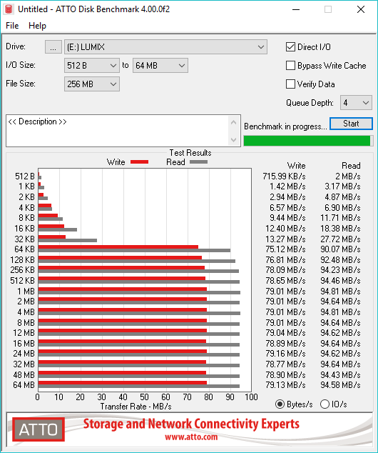Image resolution: width=378 pixels, height=453 pixels.
Task: Click the red Write legend swatch
Action: [139, 161]
